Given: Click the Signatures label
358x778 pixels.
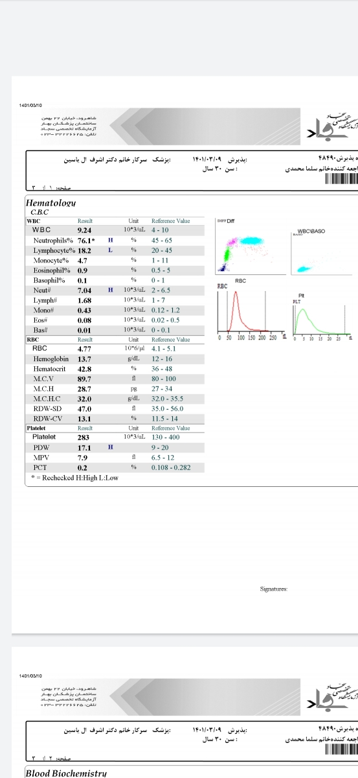Looking at the screenshot, I should 274,589.
